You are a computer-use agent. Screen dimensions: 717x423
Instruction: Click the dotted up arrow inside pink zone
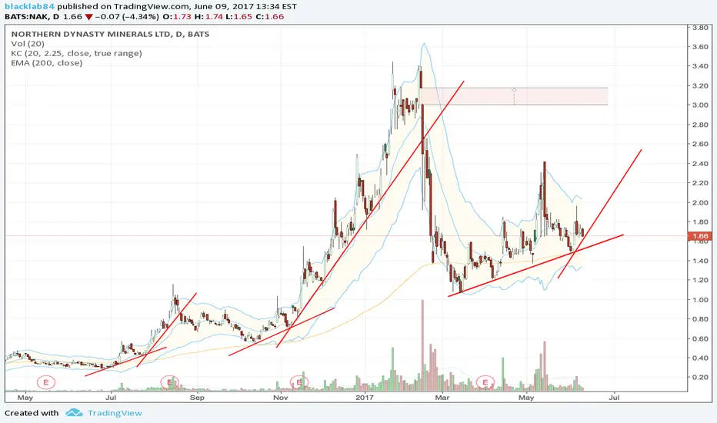coord(514,96)
